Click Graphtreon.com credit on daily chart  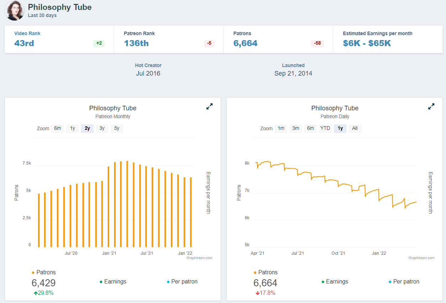pos(421,258)
